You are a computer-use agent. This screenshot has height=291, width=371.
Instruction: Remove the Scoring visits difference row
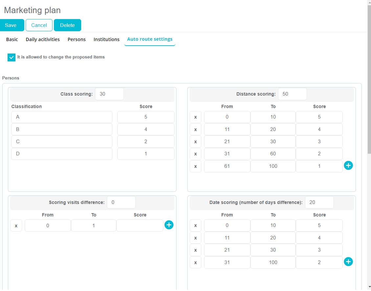(16, 226)
